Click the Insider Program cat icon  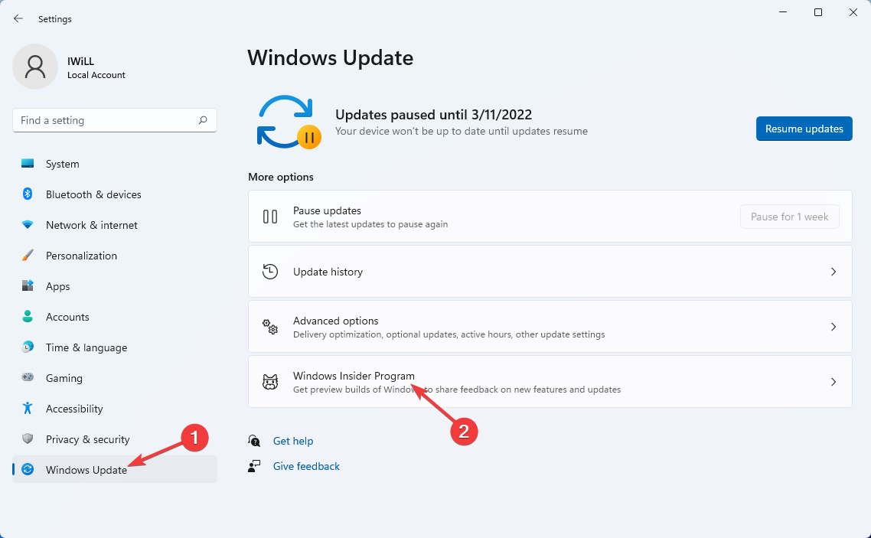point(270,381)
